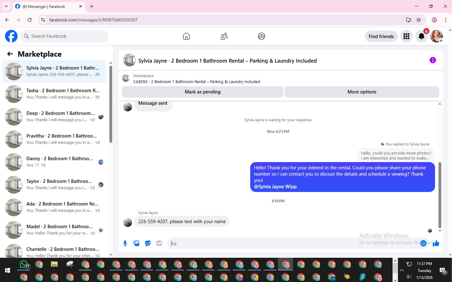This screenshot has width=452, height=282.
Task: Send a thumbs-up like
Action: pos(436,243)
